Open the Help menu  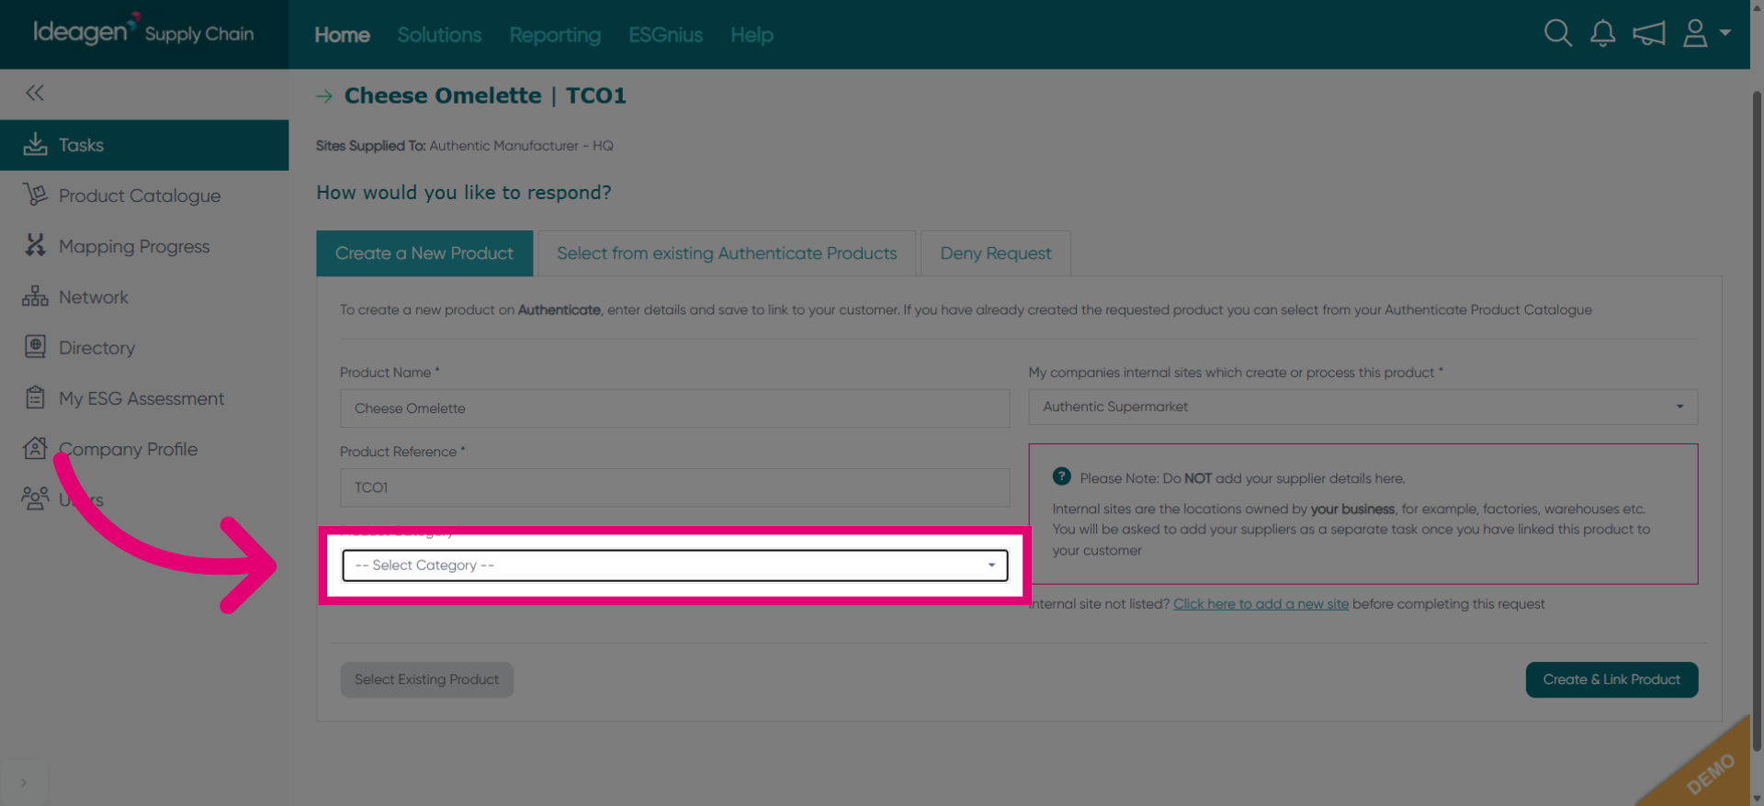click(x=752, y=35)
